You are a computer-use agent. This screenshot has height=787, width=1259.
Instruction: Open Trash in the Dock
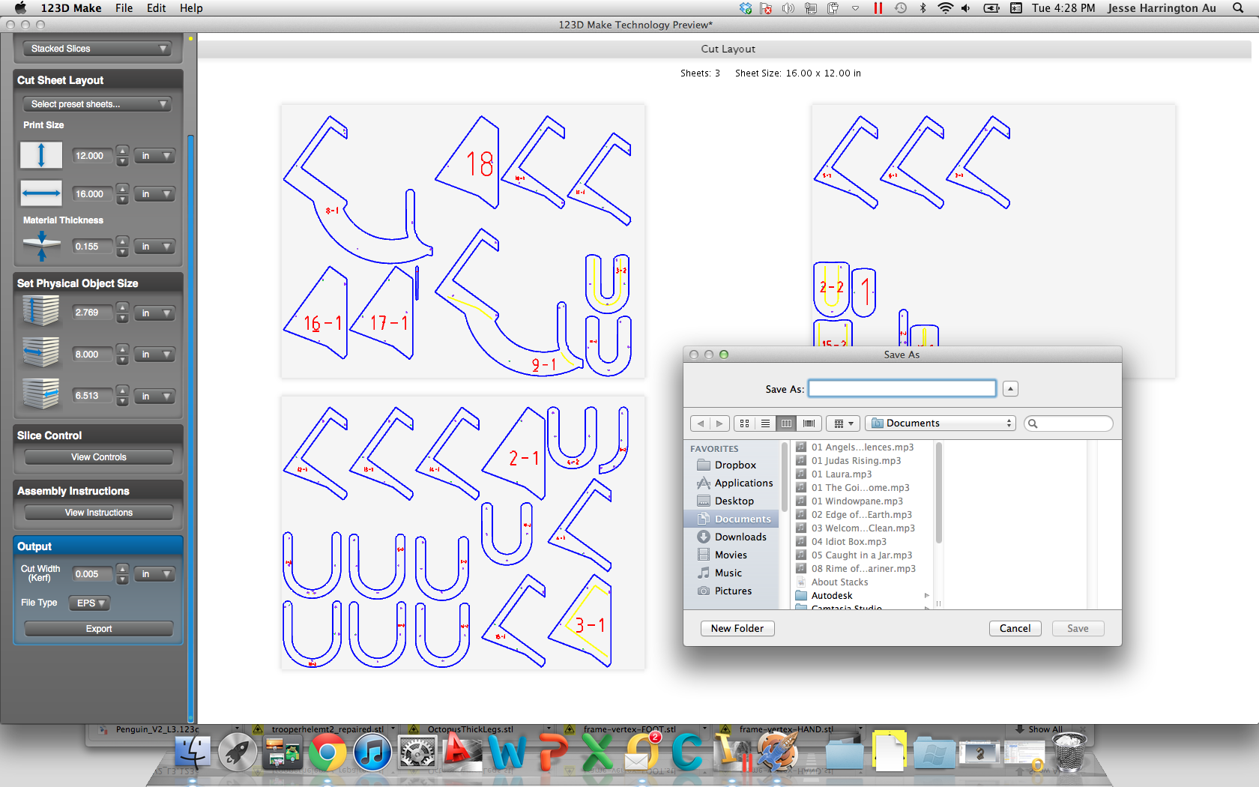[1069, 752]
